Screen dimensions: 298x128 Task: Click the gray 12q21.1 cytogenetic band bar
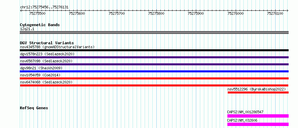coord(154,33)
